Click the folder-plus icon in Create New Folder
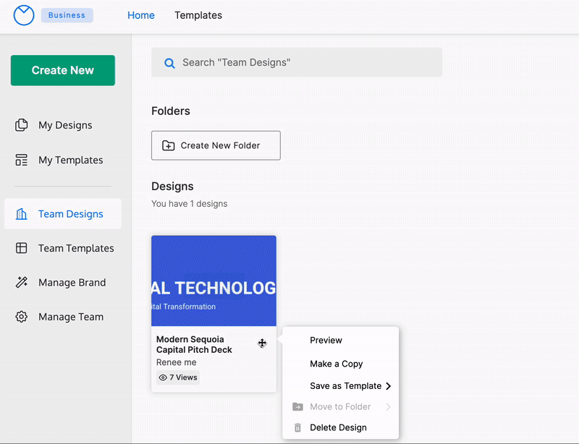The height and width of the screenshot is (444, 579). coord(169,145)
